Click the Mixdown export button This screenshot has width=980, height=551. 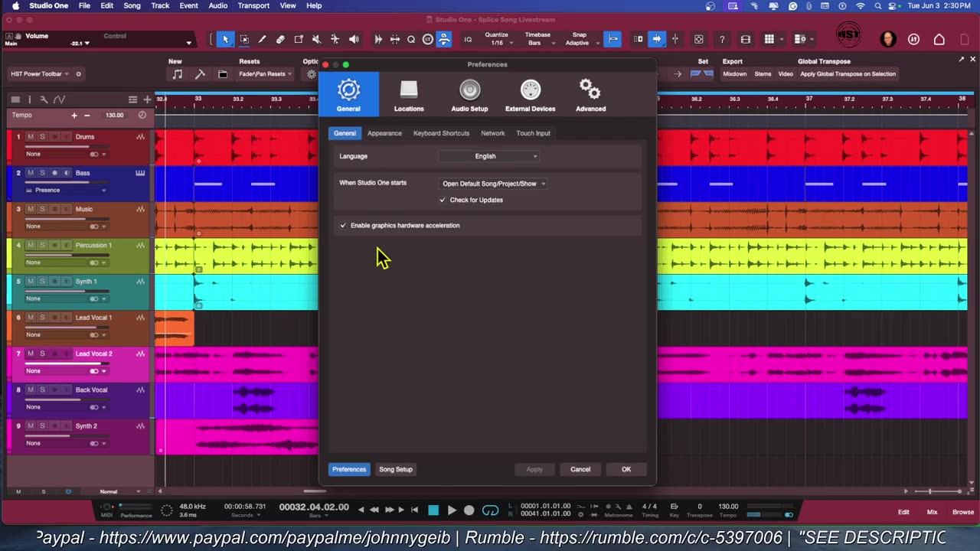734,74
